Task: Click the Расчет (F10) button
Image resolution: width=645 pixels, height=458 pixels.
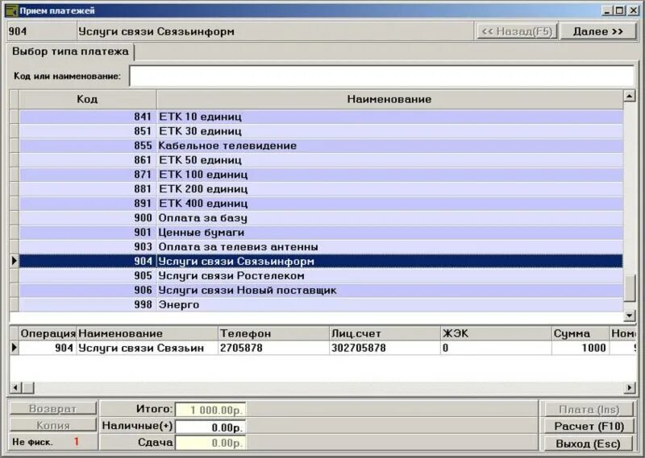Action: click(x=589, y=427)
